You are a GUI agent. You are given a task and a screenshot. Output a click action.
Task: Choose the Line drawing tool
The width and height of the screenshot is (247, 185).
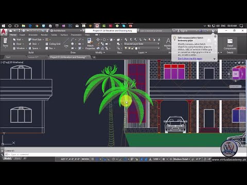point(66,43)
